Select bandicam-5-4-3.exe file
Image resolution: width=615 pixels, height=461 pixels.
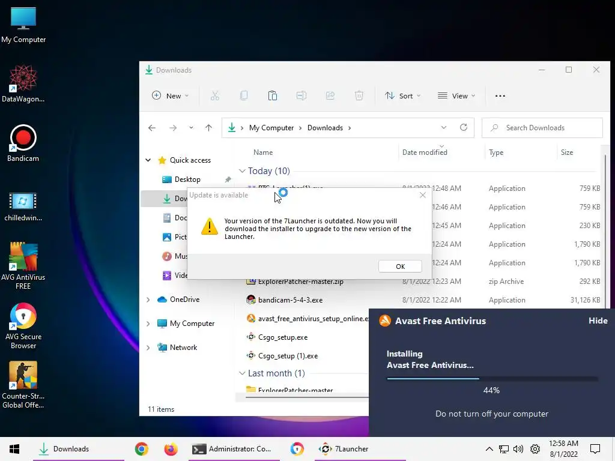(290, 300)
